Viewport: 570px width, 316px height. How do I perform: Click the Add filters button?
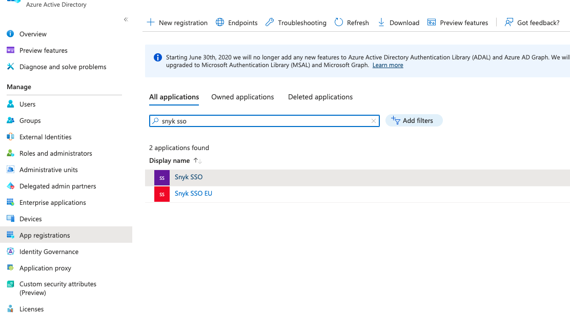click(x=414, y=120)
